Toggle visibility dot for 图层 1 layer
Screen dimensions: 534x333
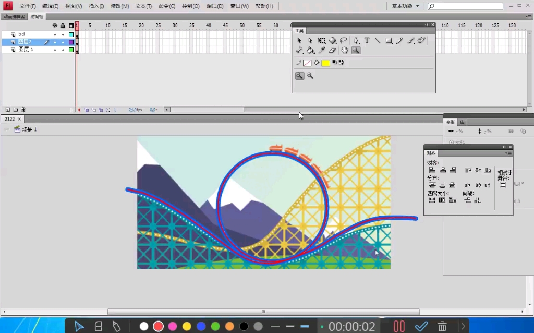pyautogui.click(x=55, y=50)
